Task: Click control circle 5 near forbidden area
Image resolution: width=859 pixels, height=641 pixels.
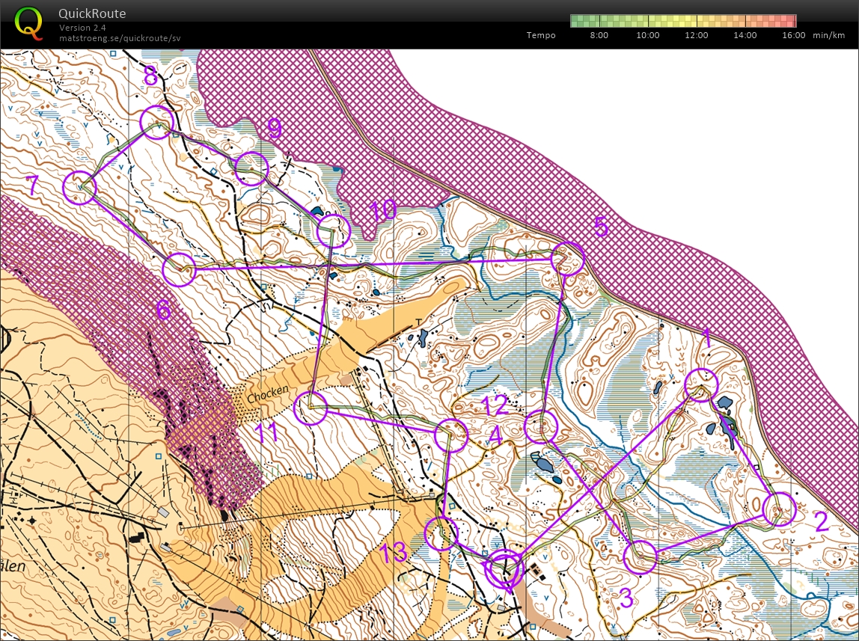Action: pos(567,258)
